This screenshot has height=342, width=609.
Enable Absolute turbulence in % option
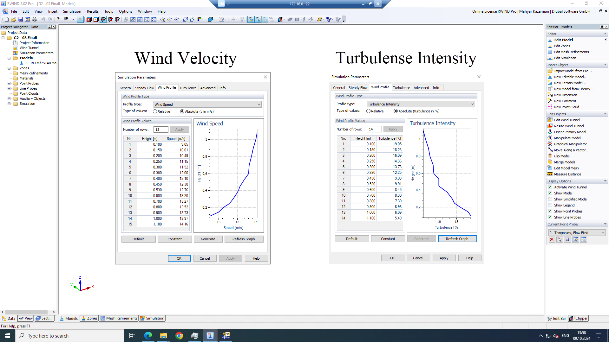point(395,111)
